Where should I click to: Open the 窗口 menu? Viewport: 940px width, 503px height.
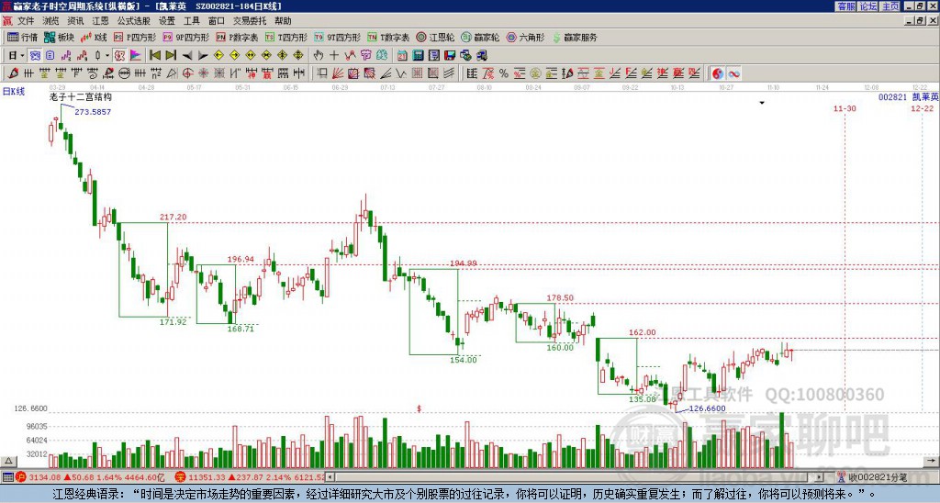tap(217, 21)
